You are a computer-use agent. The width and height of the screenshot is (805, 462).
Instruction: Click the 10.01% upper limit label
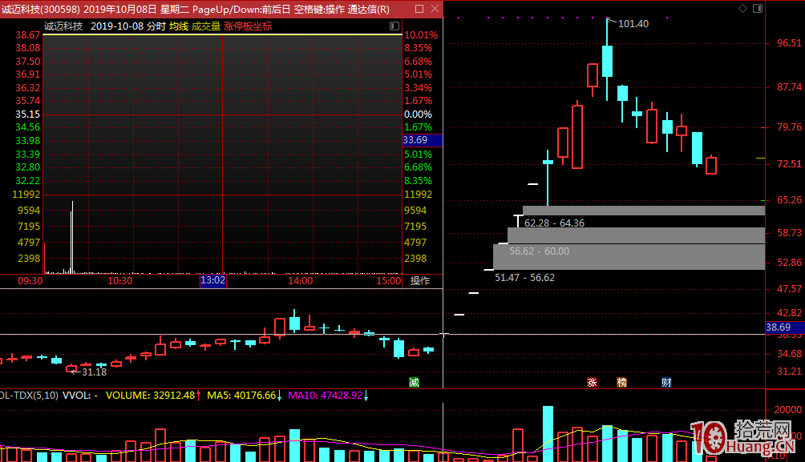coord(421,35)
